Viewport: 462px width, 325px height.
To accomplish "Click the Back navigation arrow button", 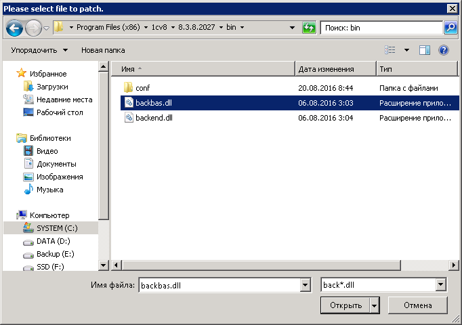I will click(15, 28).
